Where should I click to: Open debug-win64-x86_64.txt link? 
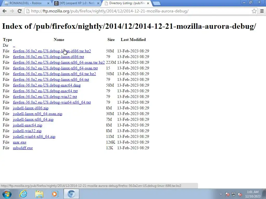click(x=52, y=102)
